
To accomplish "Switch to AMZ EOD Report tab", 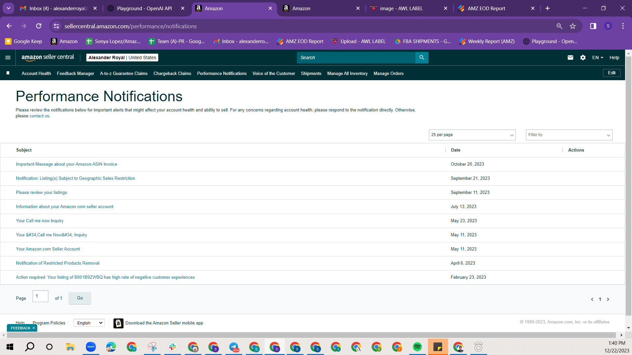I will 486,8.
